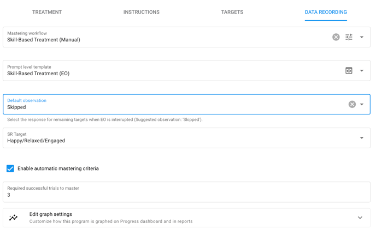Clear the Mastering workflow selection
Viewport: 376px width, 236px height.
(336, 37)
